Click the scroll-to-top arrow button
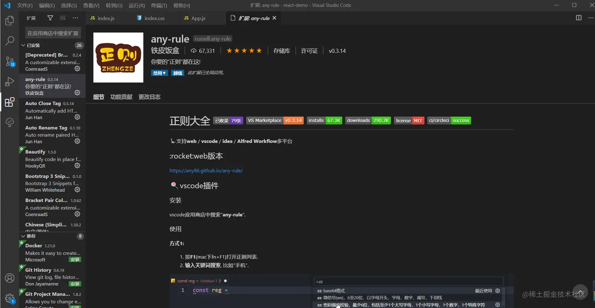This screenshot has width=595, height=308. 580,292
